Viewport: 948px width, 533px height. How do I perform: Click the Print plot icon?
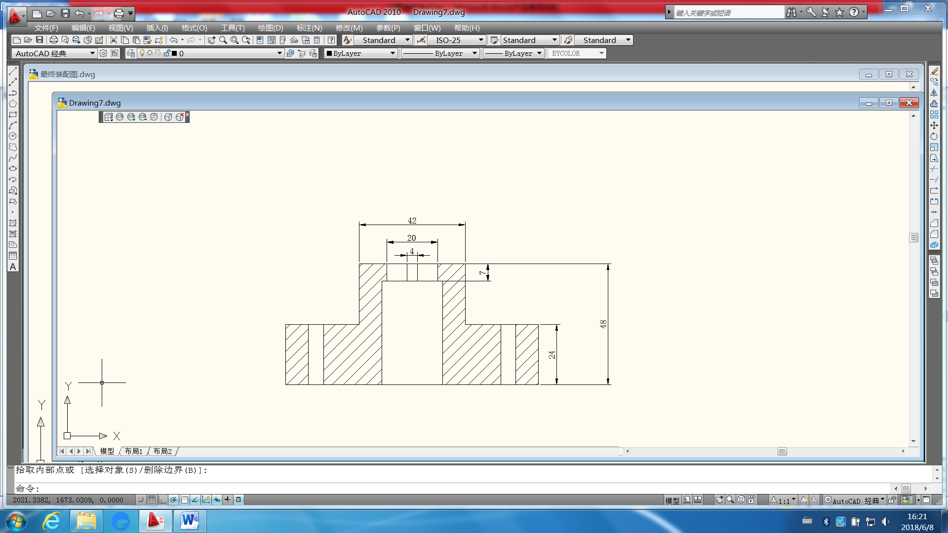click(x=54, y=40)
